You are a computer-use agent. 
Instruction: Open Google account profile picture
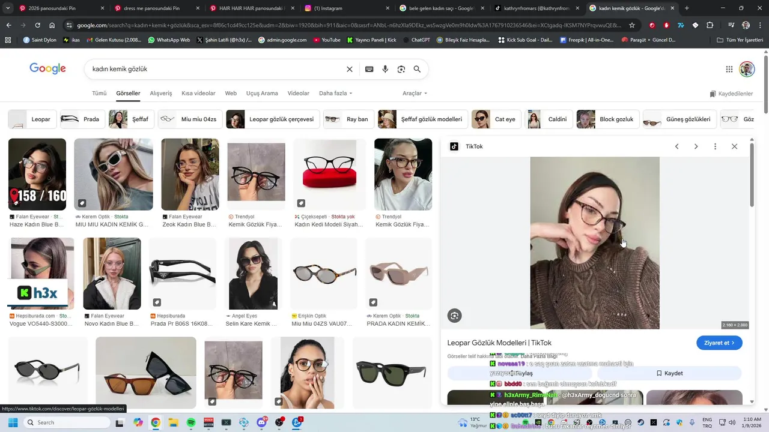[x=747, y=69]
